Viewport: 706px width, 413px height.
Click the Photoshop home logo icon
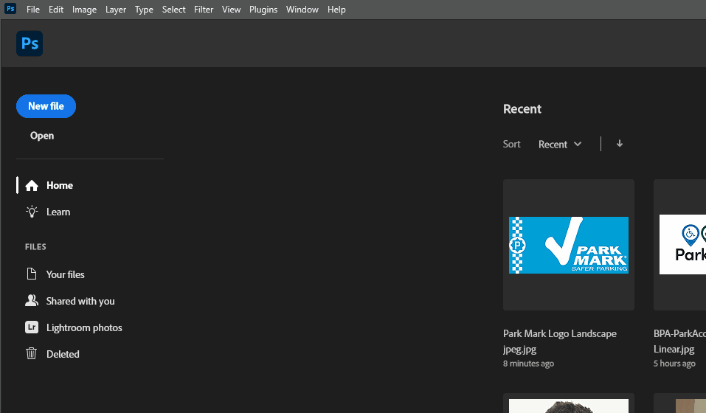30,44
